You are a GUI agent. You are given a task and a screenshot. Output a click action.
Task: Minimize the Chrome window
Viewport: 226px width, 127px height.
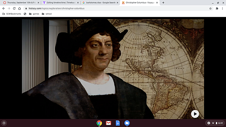[x=213, y=3]
